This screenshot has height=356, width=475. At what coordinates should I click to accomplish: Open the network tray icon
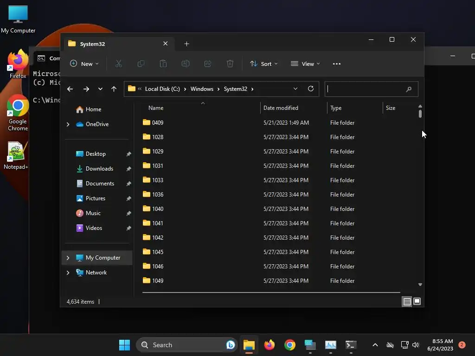pyautogui.click(x=404, y=345)
